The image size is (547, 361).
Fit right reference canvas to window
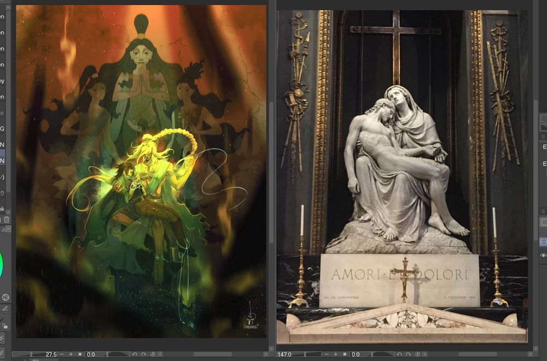(x=344, y=354)
